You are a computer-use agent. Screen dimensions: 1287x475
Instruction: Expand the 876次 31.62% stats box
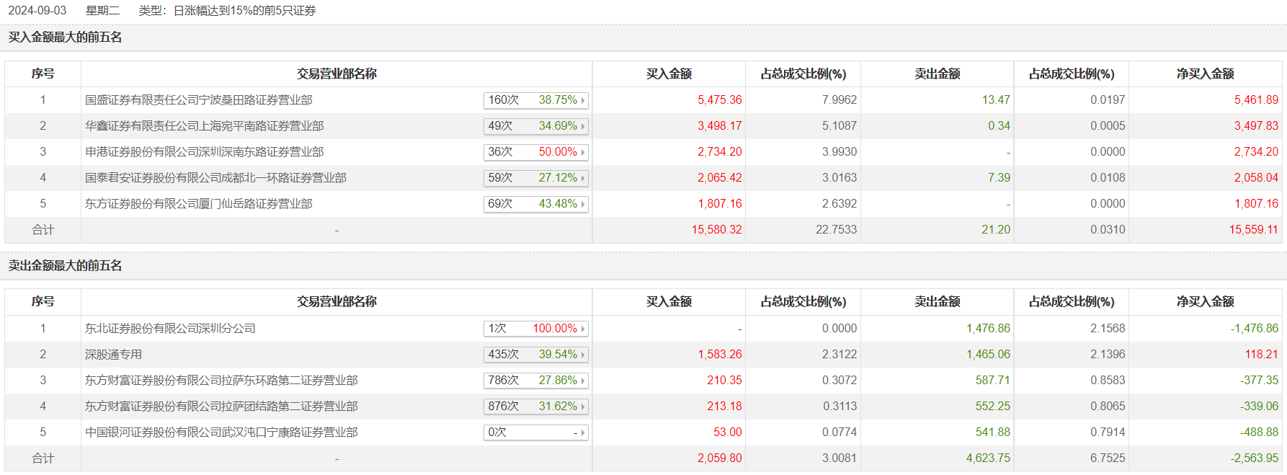tap(536, 407)
